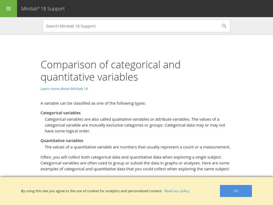This screenshot has height=205, width=273.
Task: Click the registered trademark symbol after Minitab
Action: coord(39,7)
